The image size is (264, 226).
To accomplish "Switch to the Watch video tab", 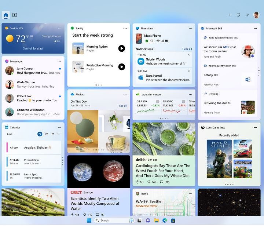I will pos(15,15).
